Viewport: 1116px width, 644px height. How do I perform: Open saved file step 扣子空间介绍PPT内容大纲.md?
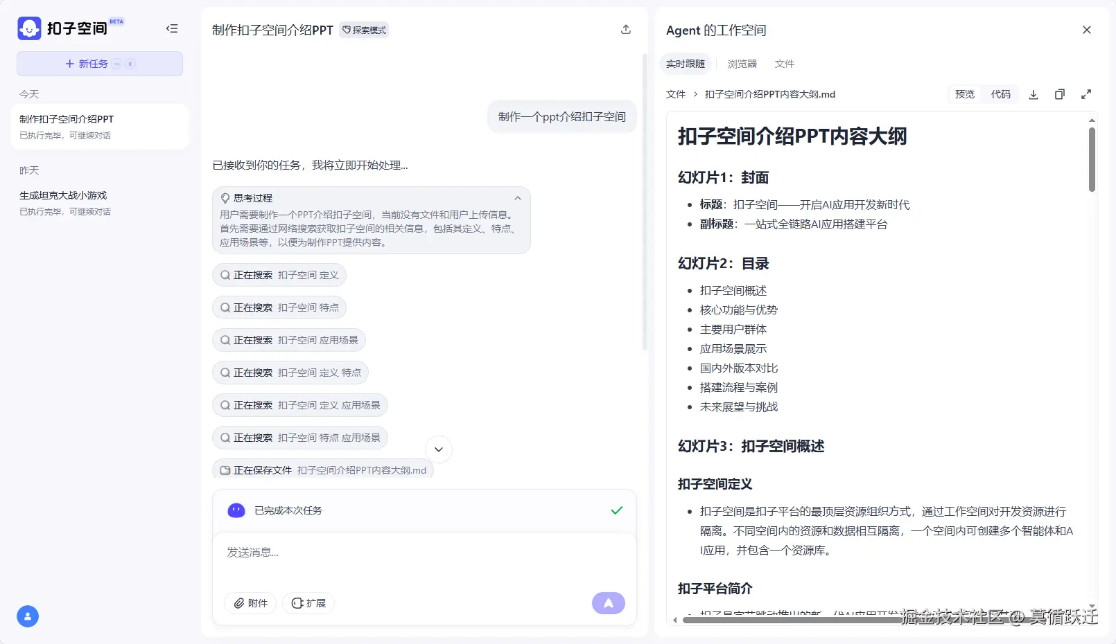coord(323,470)
